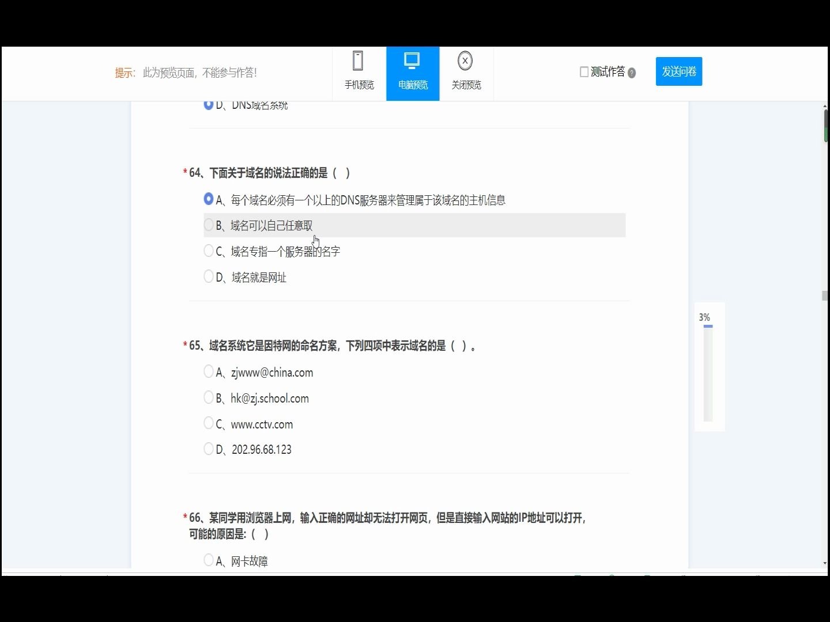Choose question 66 option A 网卡故障
The image size is (830, 622).
(209, 560)
